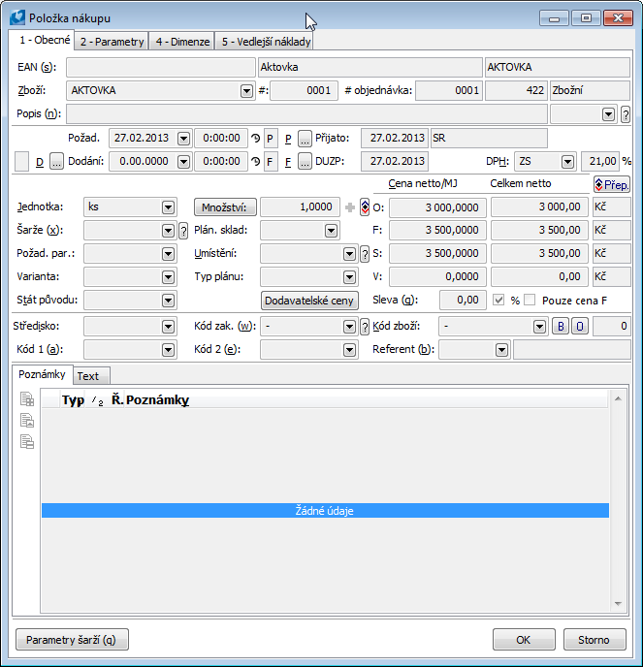
Task: Enable the Pouze cena F checkbox
Action: [530, 300]
